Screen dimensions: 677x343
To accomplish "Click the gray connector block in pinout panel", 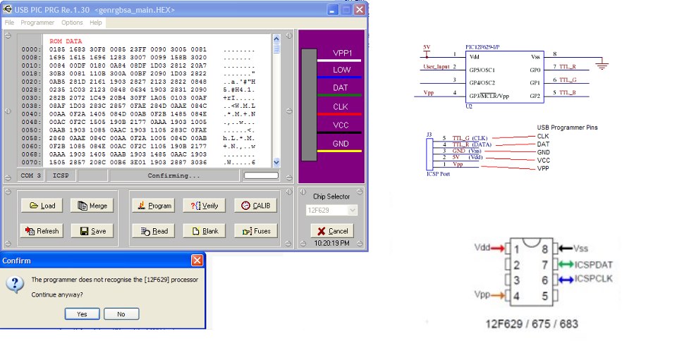I will pos(309,105).
